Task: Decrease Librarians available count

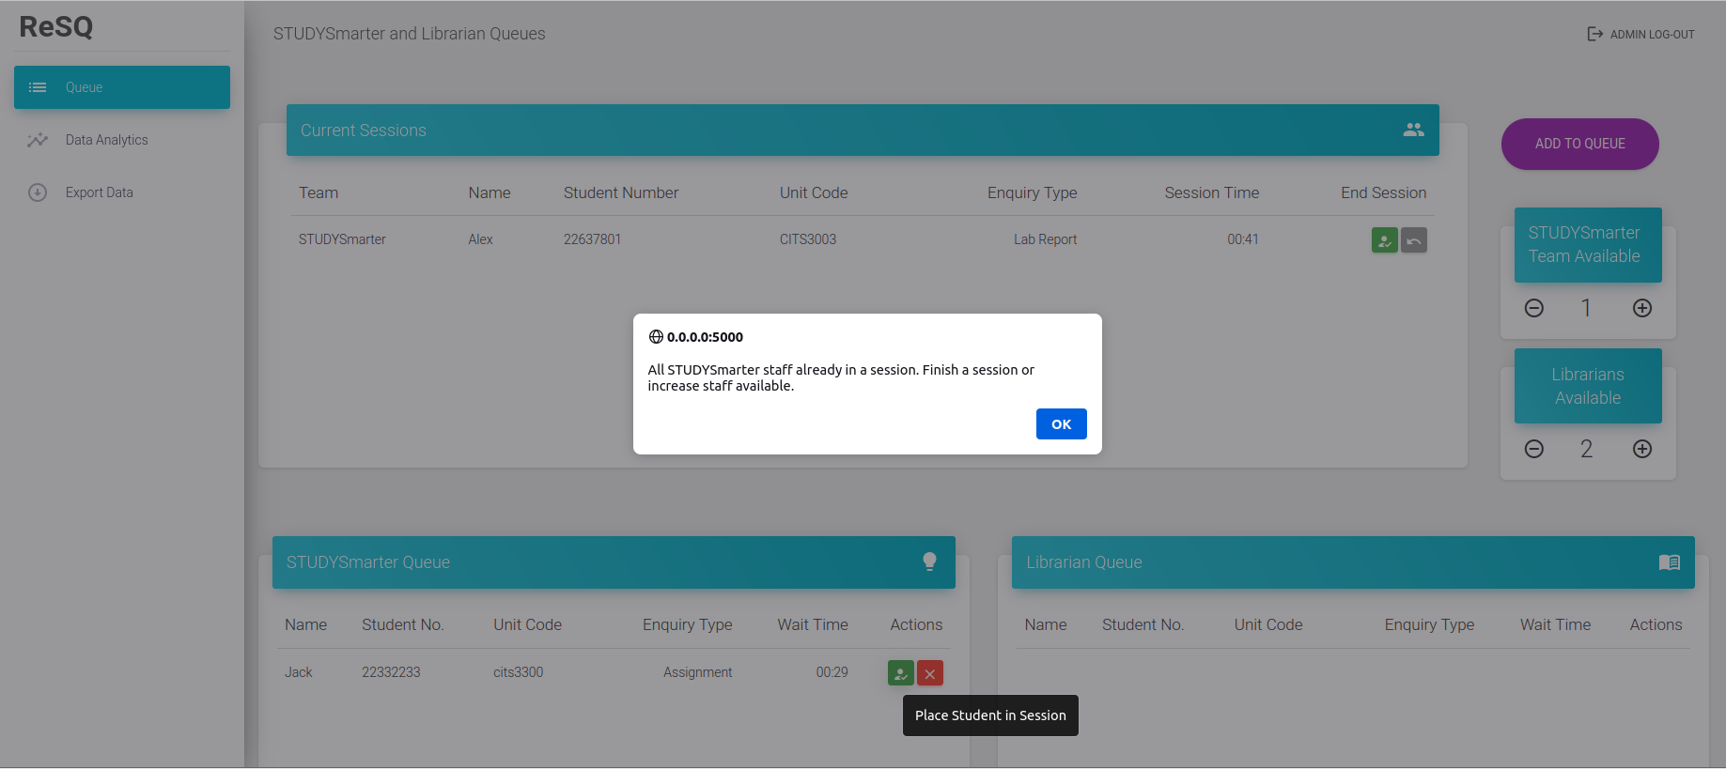Action: pyautogui.click(x=1534, y=449)
